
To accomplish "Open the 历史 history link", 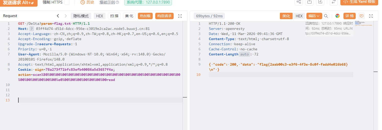I will [x=87, y=2].
